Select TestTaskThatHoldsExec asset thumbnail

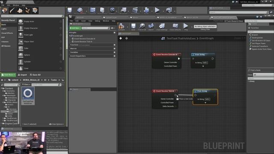(28, 96)
